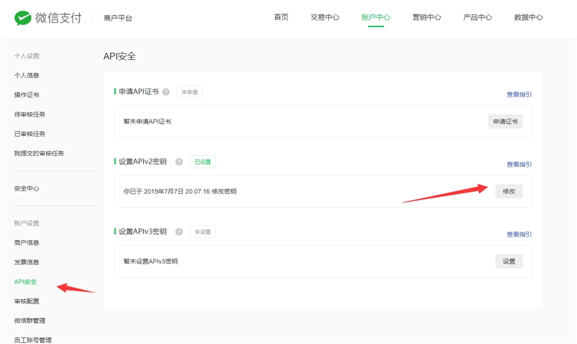Click the WeChat Pay logo
The height and width of the screenshot is (344, 577).
(48, 17)
